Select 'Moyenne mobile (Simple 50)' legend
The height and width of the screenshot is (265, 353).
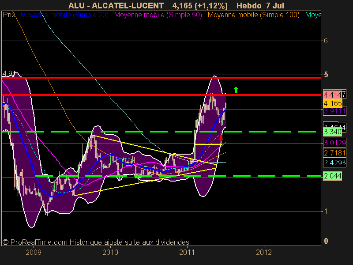point(158,15)
